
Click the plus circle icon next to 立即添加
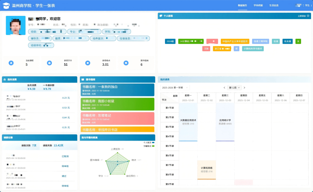pyautogui.click(x=308, y=16)
